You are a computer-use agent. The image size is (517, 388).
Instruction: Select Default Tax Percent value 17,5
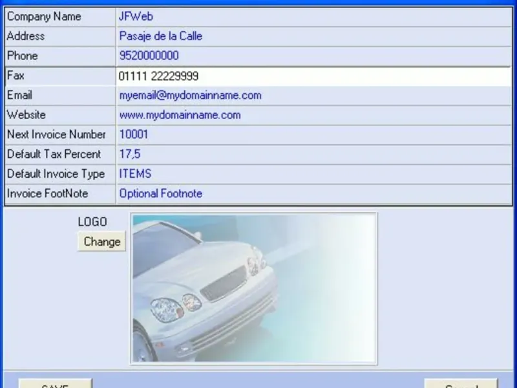pos(130,154)
